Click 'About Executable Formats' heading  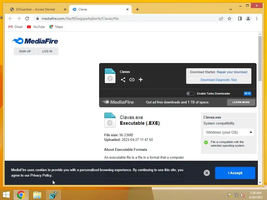pyautogui.click(x=125, y=150)
